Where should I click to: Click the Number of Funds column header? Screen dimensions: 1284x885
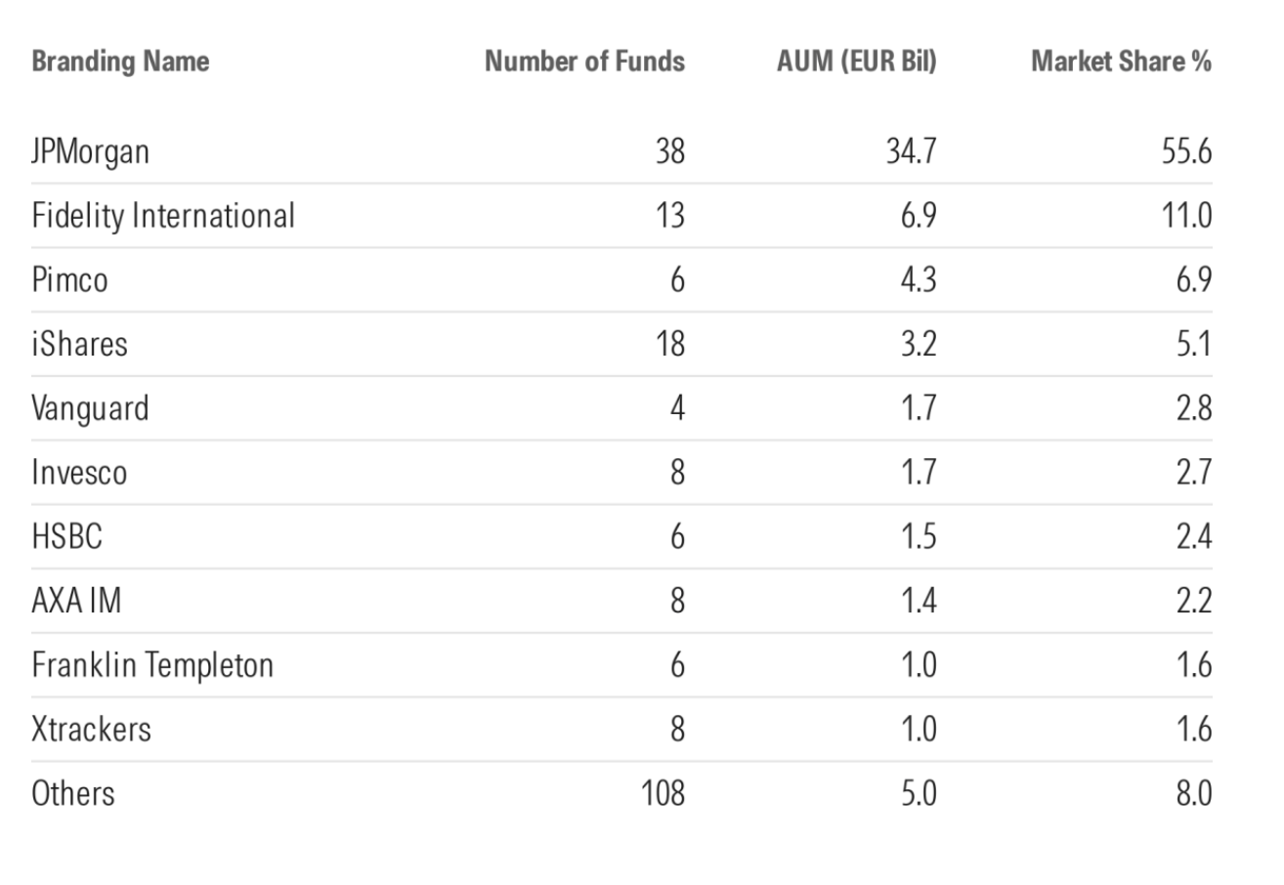pos(584,62)
